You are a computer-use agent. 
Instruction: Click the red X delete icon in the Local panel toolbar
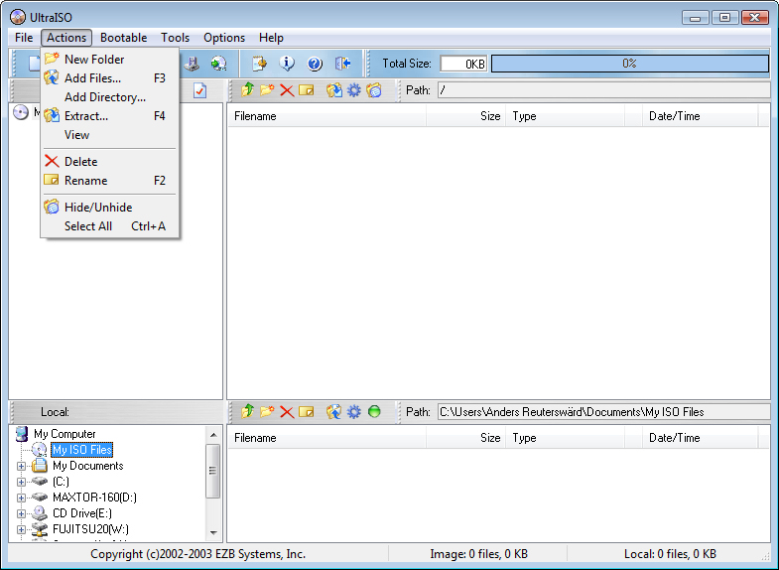click(x=287, y=411)
